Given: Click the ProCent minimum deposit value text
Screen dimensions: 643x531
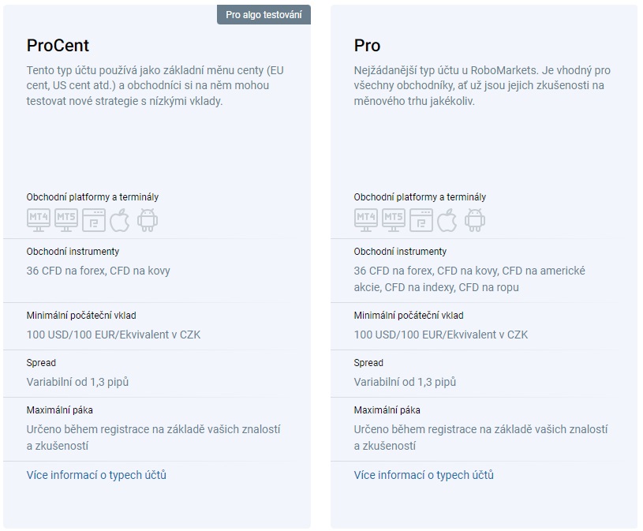Looking at the screenshot, I should pyautogui.click(x=114, y=335).
